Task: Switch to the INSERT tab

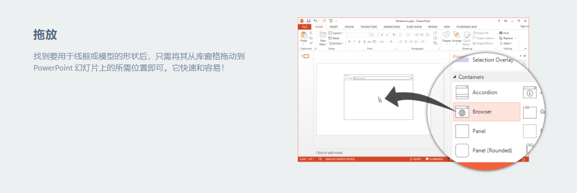Action: tap(334, 26)
